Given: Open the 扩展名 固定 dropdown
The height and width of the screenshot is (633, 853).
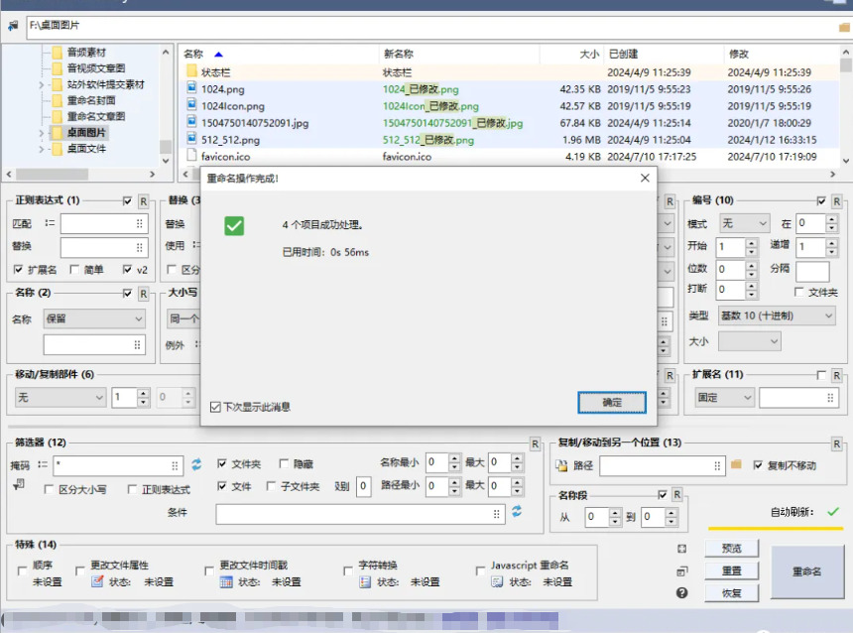Looking at the screenshot, I should pyautogui.click(x=724, y=397).
